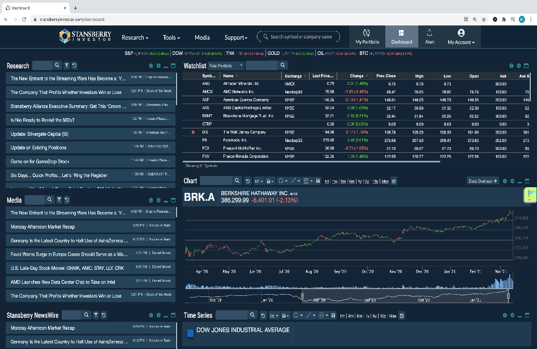Viewport: 537px width, 349px height.
Task: Open the Research panel filter
Action: pos(67,65)
